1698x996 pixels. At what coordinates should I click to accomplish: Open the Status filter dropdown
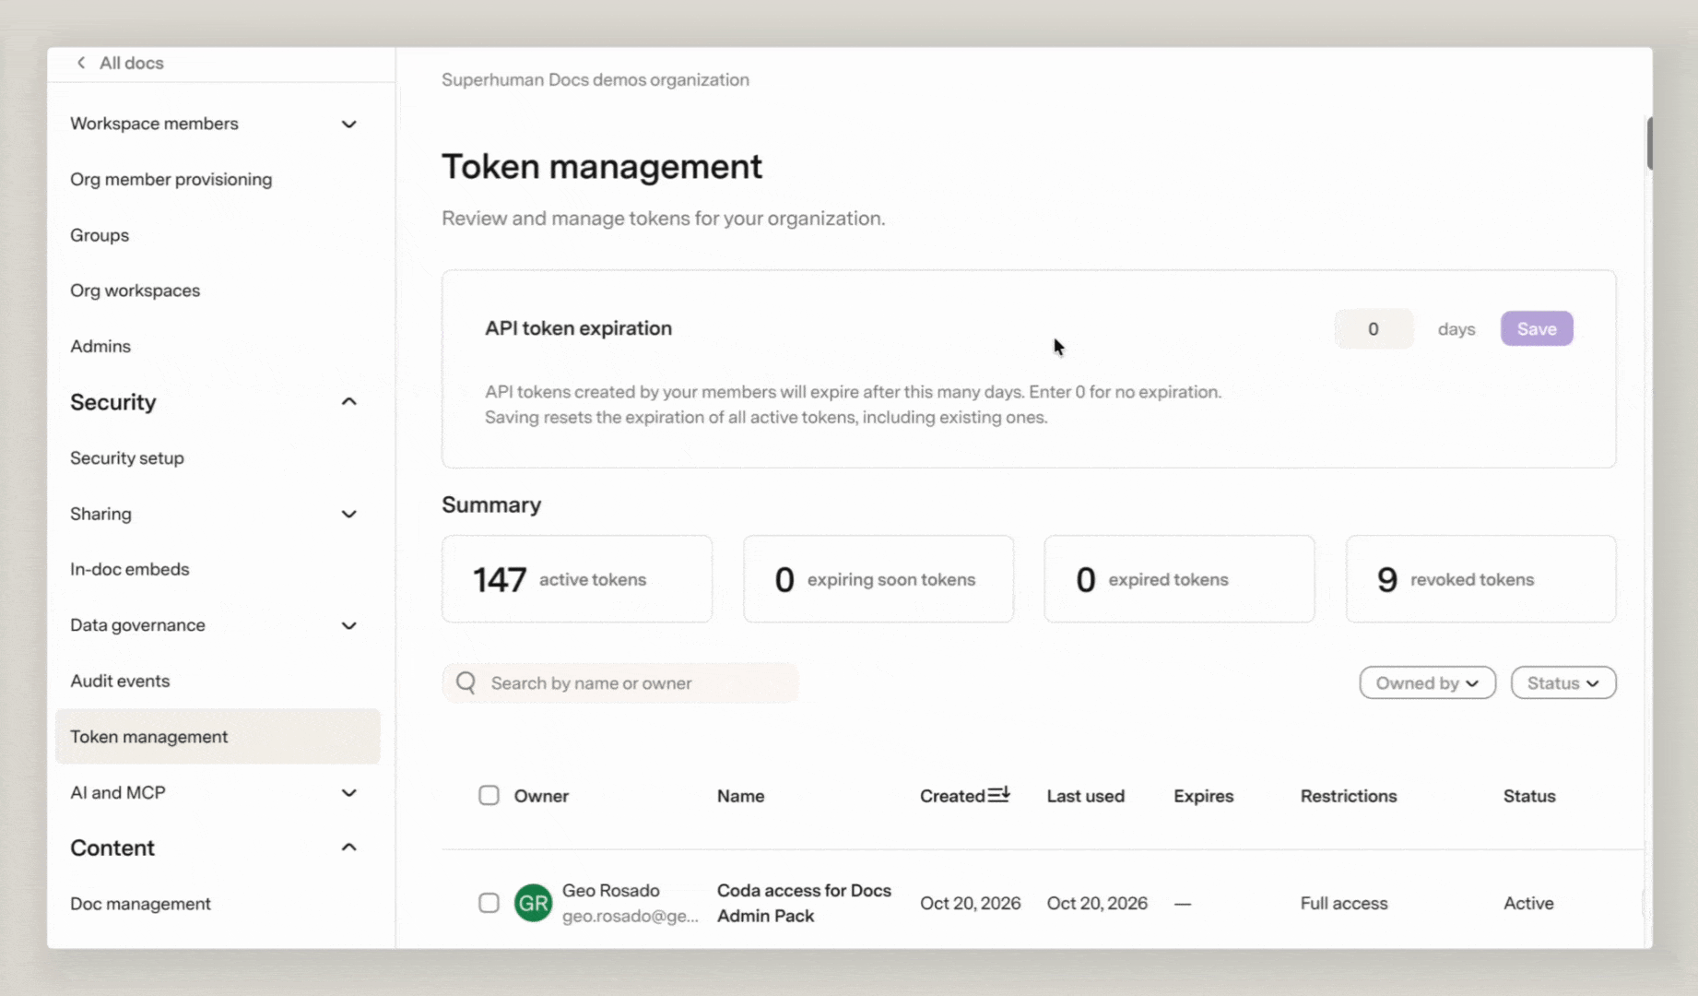point(1563,682)
